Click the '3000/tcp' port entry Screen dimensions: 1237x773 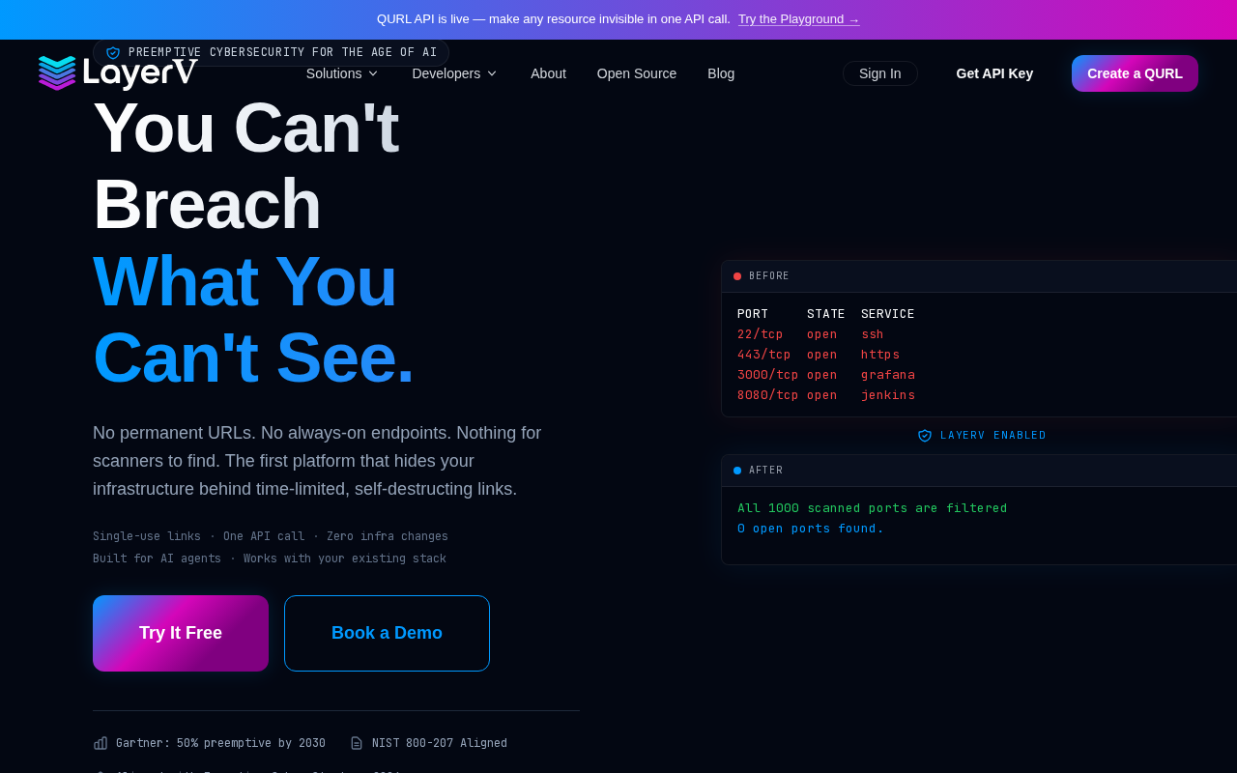click(768, 375)
